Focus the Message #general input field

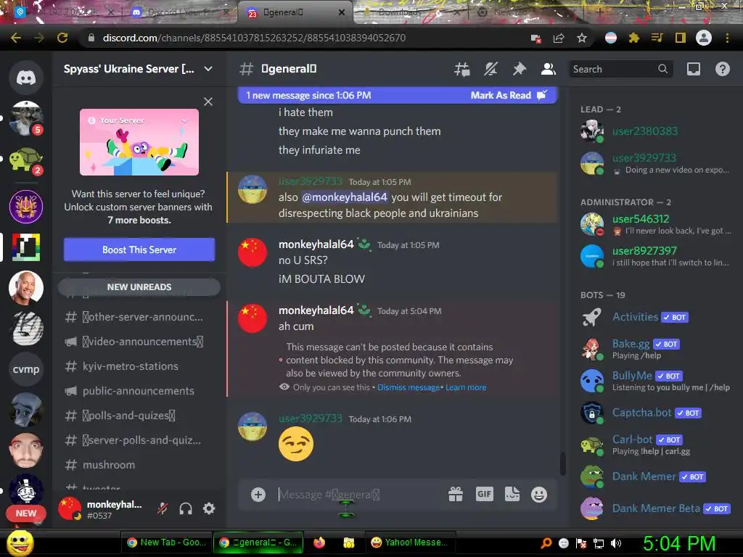358,495
